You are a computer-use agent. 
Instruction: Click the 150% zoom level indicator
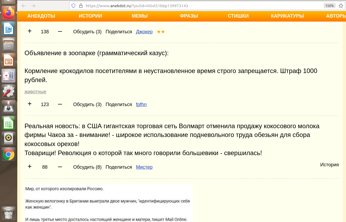point(329,6)
